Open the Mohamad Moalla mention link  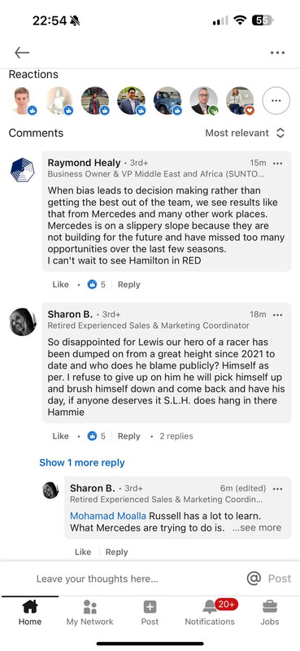[x=108, y=516]
